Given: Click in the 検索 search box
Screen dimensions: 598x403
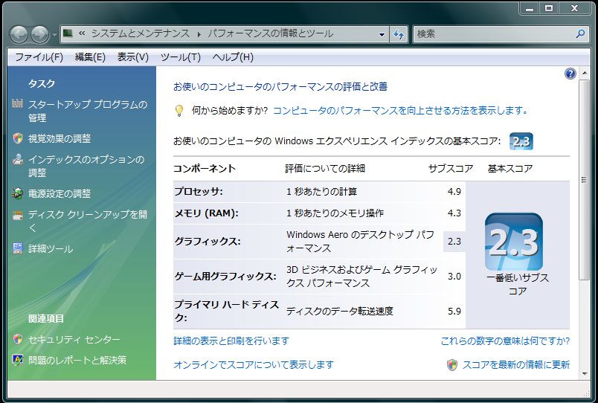Looking at the screenshot, I should tap(495, 34).
